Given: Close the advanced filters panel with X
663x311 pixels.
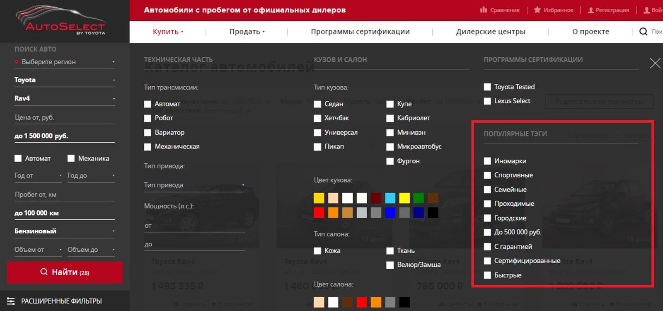Looking at the screenshot, I should click(655, 63).
